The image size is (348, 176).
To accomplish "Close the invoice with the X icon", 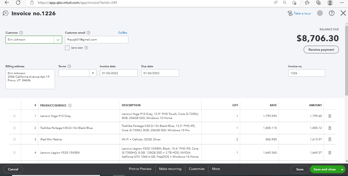I will [343, 13].
